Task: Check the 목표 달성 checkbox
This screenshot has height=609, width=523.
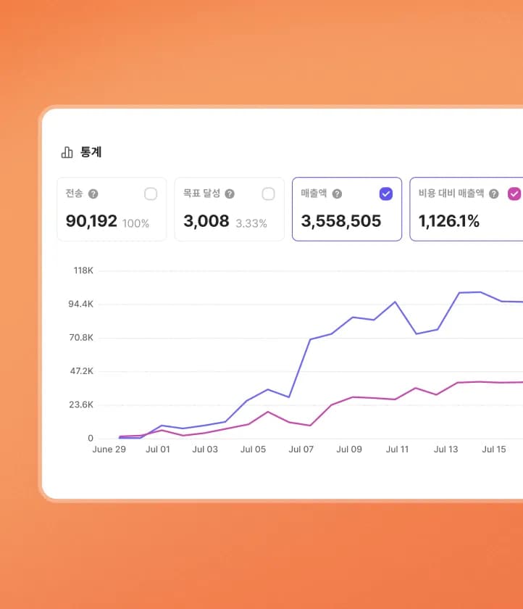Action: [x=268, y=194]
